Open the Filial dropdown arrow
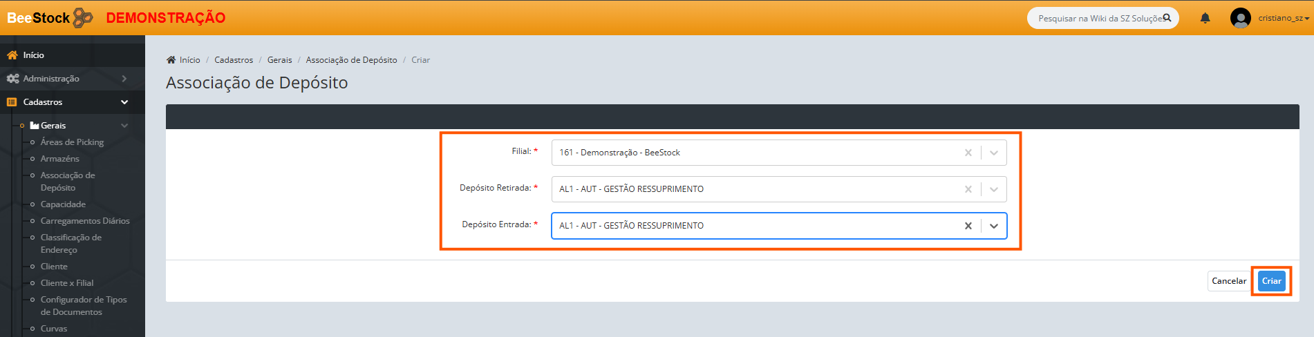Image resolution: width=1314 pixels, height=337 pixels. 994,153
